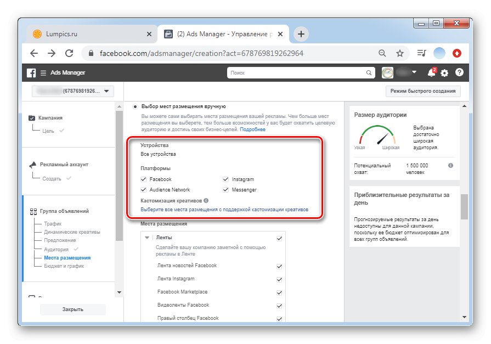Viewport: 491px width, 344px height.
Task: Click the Режим быстрого создания button
Action: pos(423,91)
